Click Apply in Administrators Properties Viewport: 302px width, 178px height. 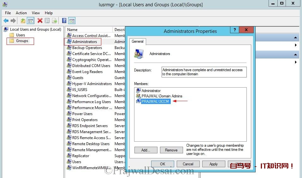pyautogui.click(x=213, y=164)
